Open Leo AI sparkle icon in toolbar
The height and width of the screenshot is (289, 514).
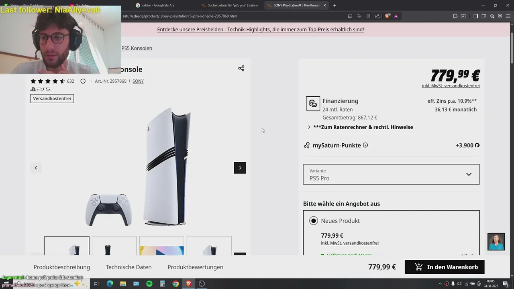(492, 16)
